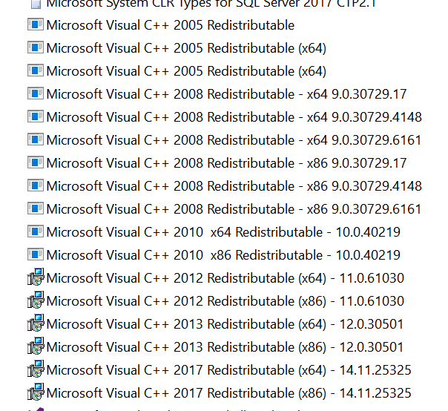Select Visual C++ 2010 x64 Redistributable 10.0.40219 text
Image resolution: width=448 pixels, height=411 pixels.
click(x=223, y=232)
